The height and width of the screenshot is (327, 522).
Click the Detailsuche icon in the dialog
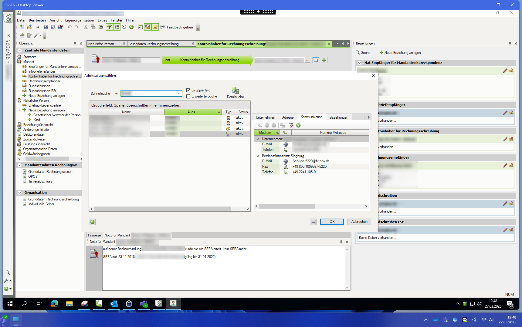tap(235, 91)
